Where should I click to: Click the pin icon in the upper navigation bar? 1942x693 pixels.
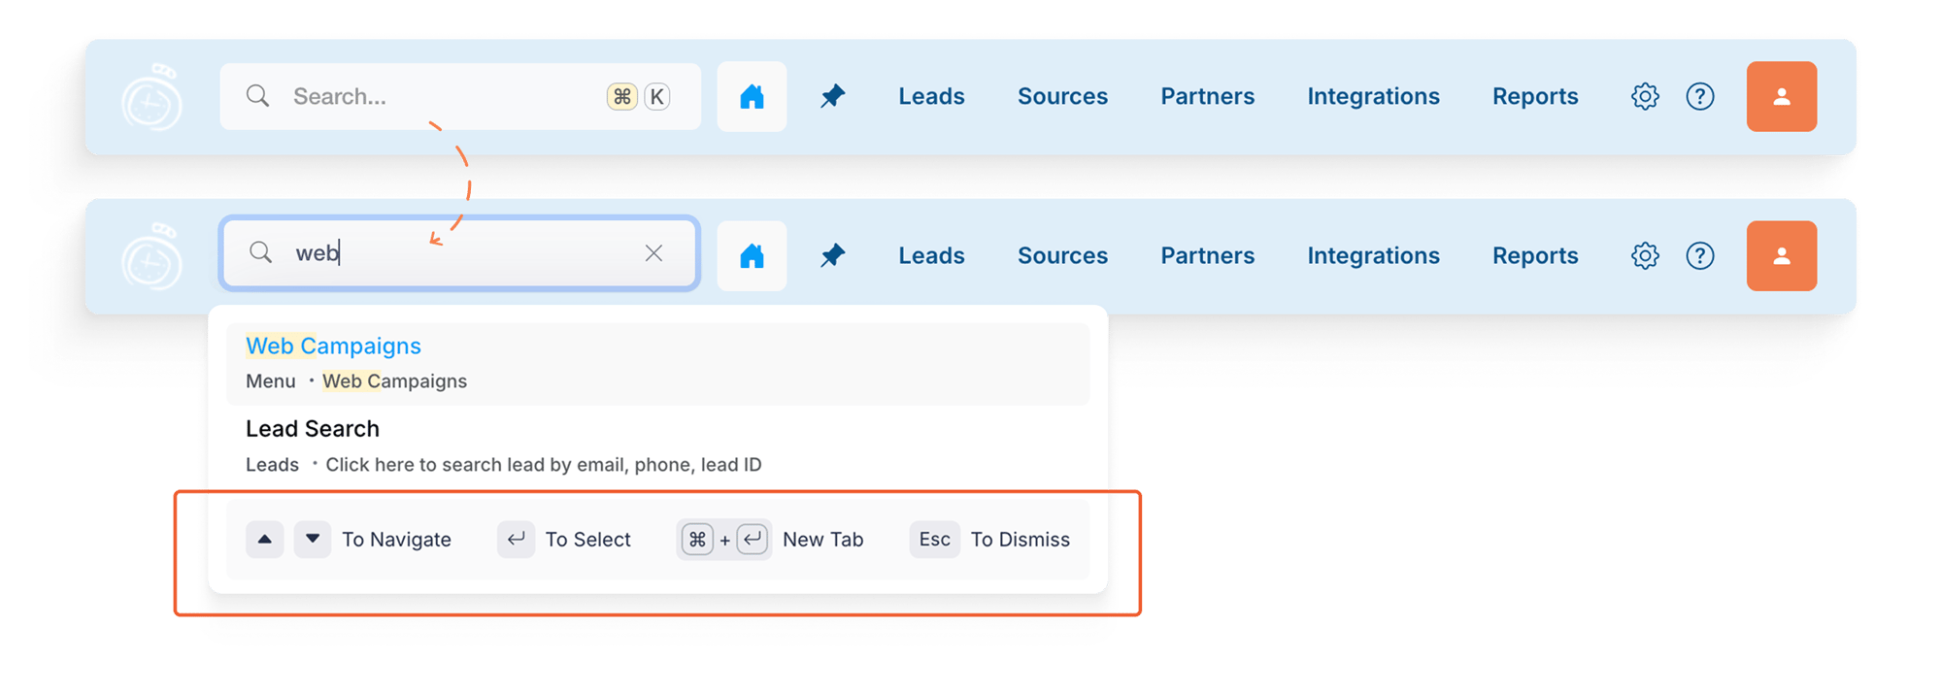pyautogui.click(x=832, y=96)
